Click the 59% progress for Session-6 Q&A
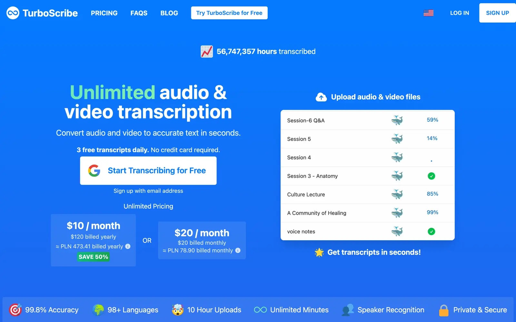The image size is (516, 322). [x=432, y=120]
